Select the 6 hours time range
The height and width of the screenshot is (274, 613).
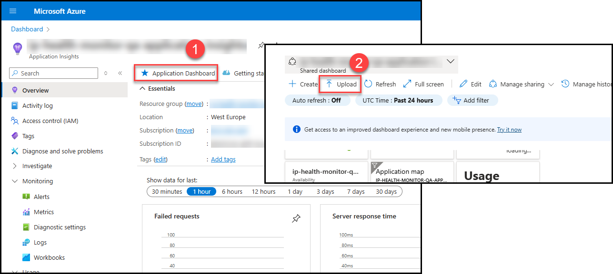[232, 191]
